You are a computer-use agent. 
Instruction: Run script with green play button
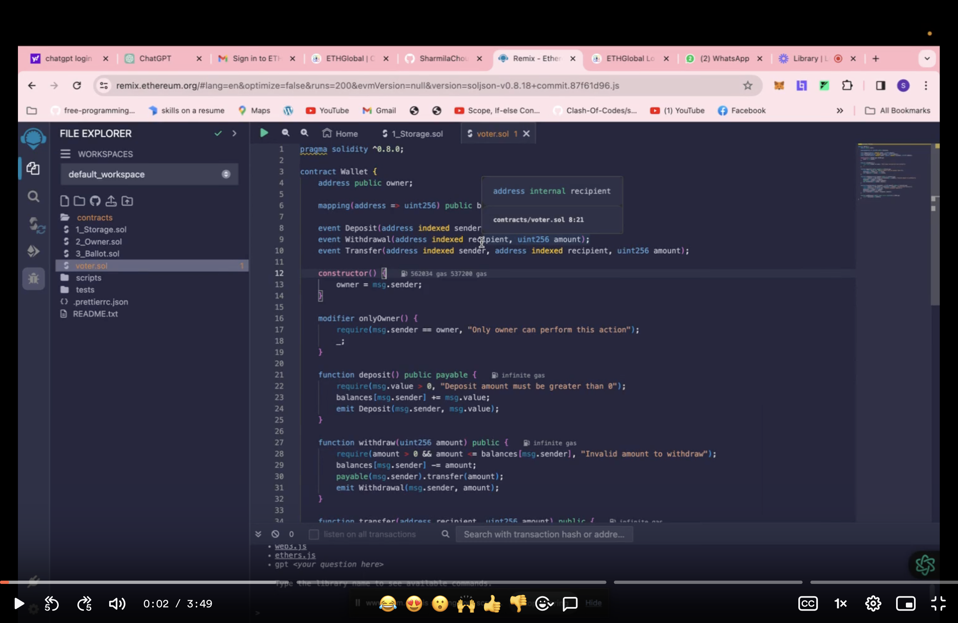[264, 133]
